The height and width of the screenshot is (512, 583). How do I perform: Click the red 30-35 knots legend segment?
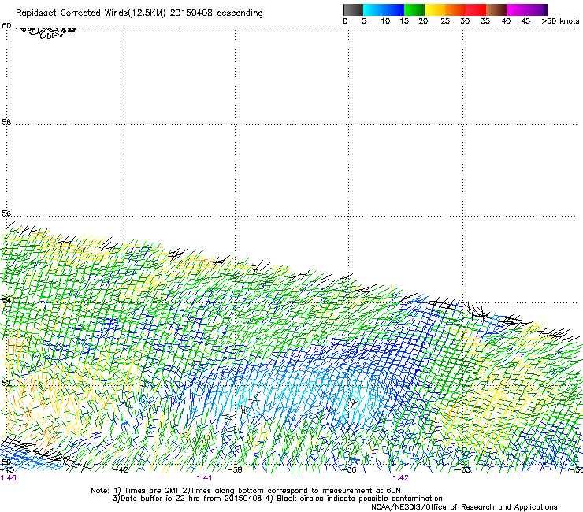coord(476,9)
